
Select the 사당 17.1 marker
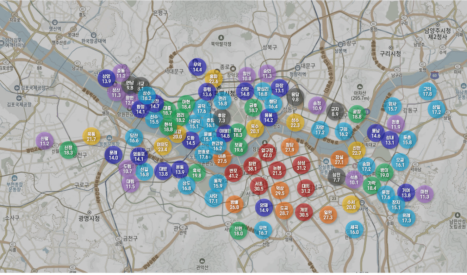pos(213,198)
